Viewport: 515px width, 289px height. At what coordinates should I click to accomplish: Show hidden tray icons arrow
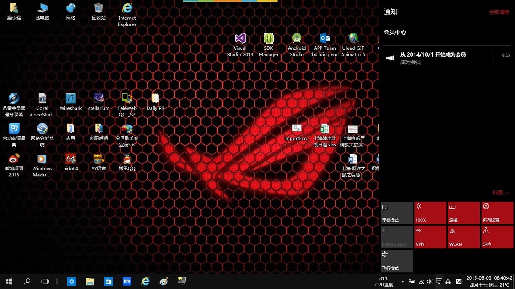point(403,282)
